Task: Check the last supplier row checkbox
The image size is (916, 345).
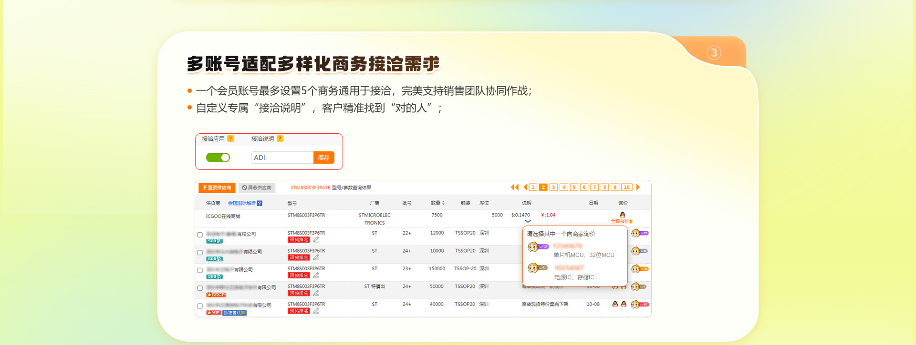Action: [200, 306]
